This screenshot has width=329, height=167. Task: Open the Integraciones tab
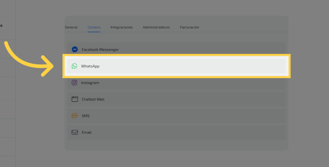pos(121,28)
